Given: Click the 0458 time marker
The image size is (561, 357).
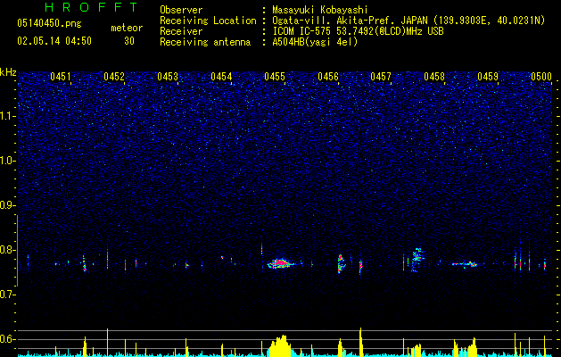Looking at the screenshot, I should click(434, 77).
